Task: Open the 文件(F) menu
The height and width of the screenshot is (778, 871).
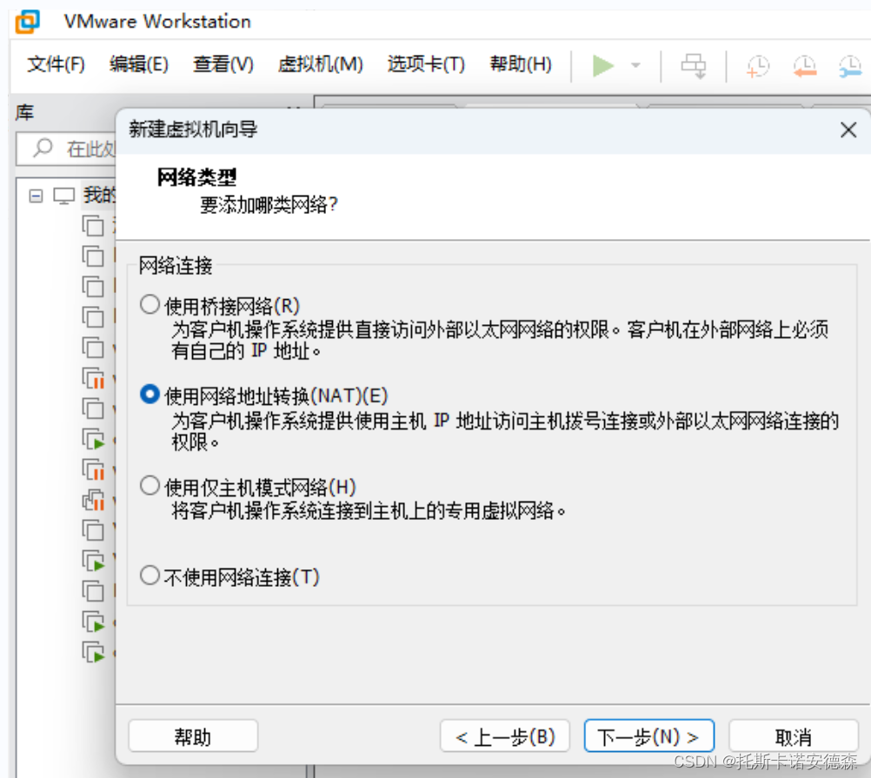Action: tap(56, 64)
